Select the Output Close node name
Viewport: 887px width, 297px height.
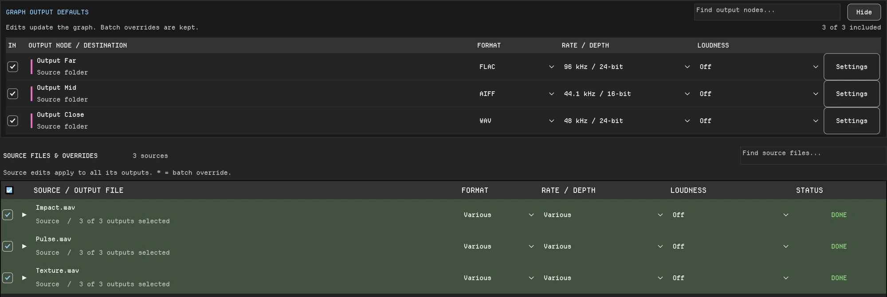tap(60, 115)
